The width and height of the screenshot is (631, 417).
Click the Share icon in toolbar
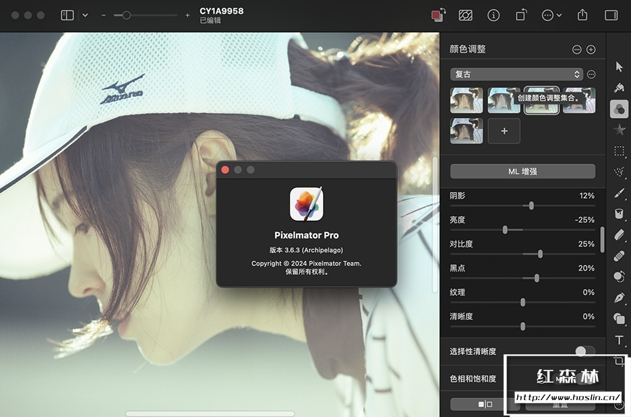pyautogui.click(x=582, y=15)
